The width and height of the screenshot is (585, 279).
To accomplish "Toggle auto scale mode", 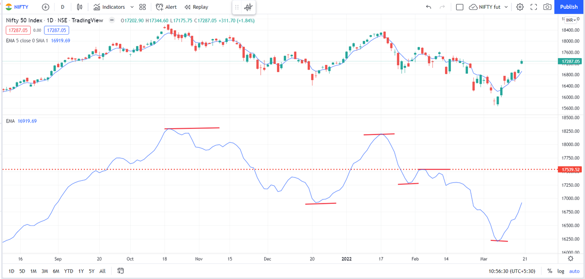I will (573, 271).
